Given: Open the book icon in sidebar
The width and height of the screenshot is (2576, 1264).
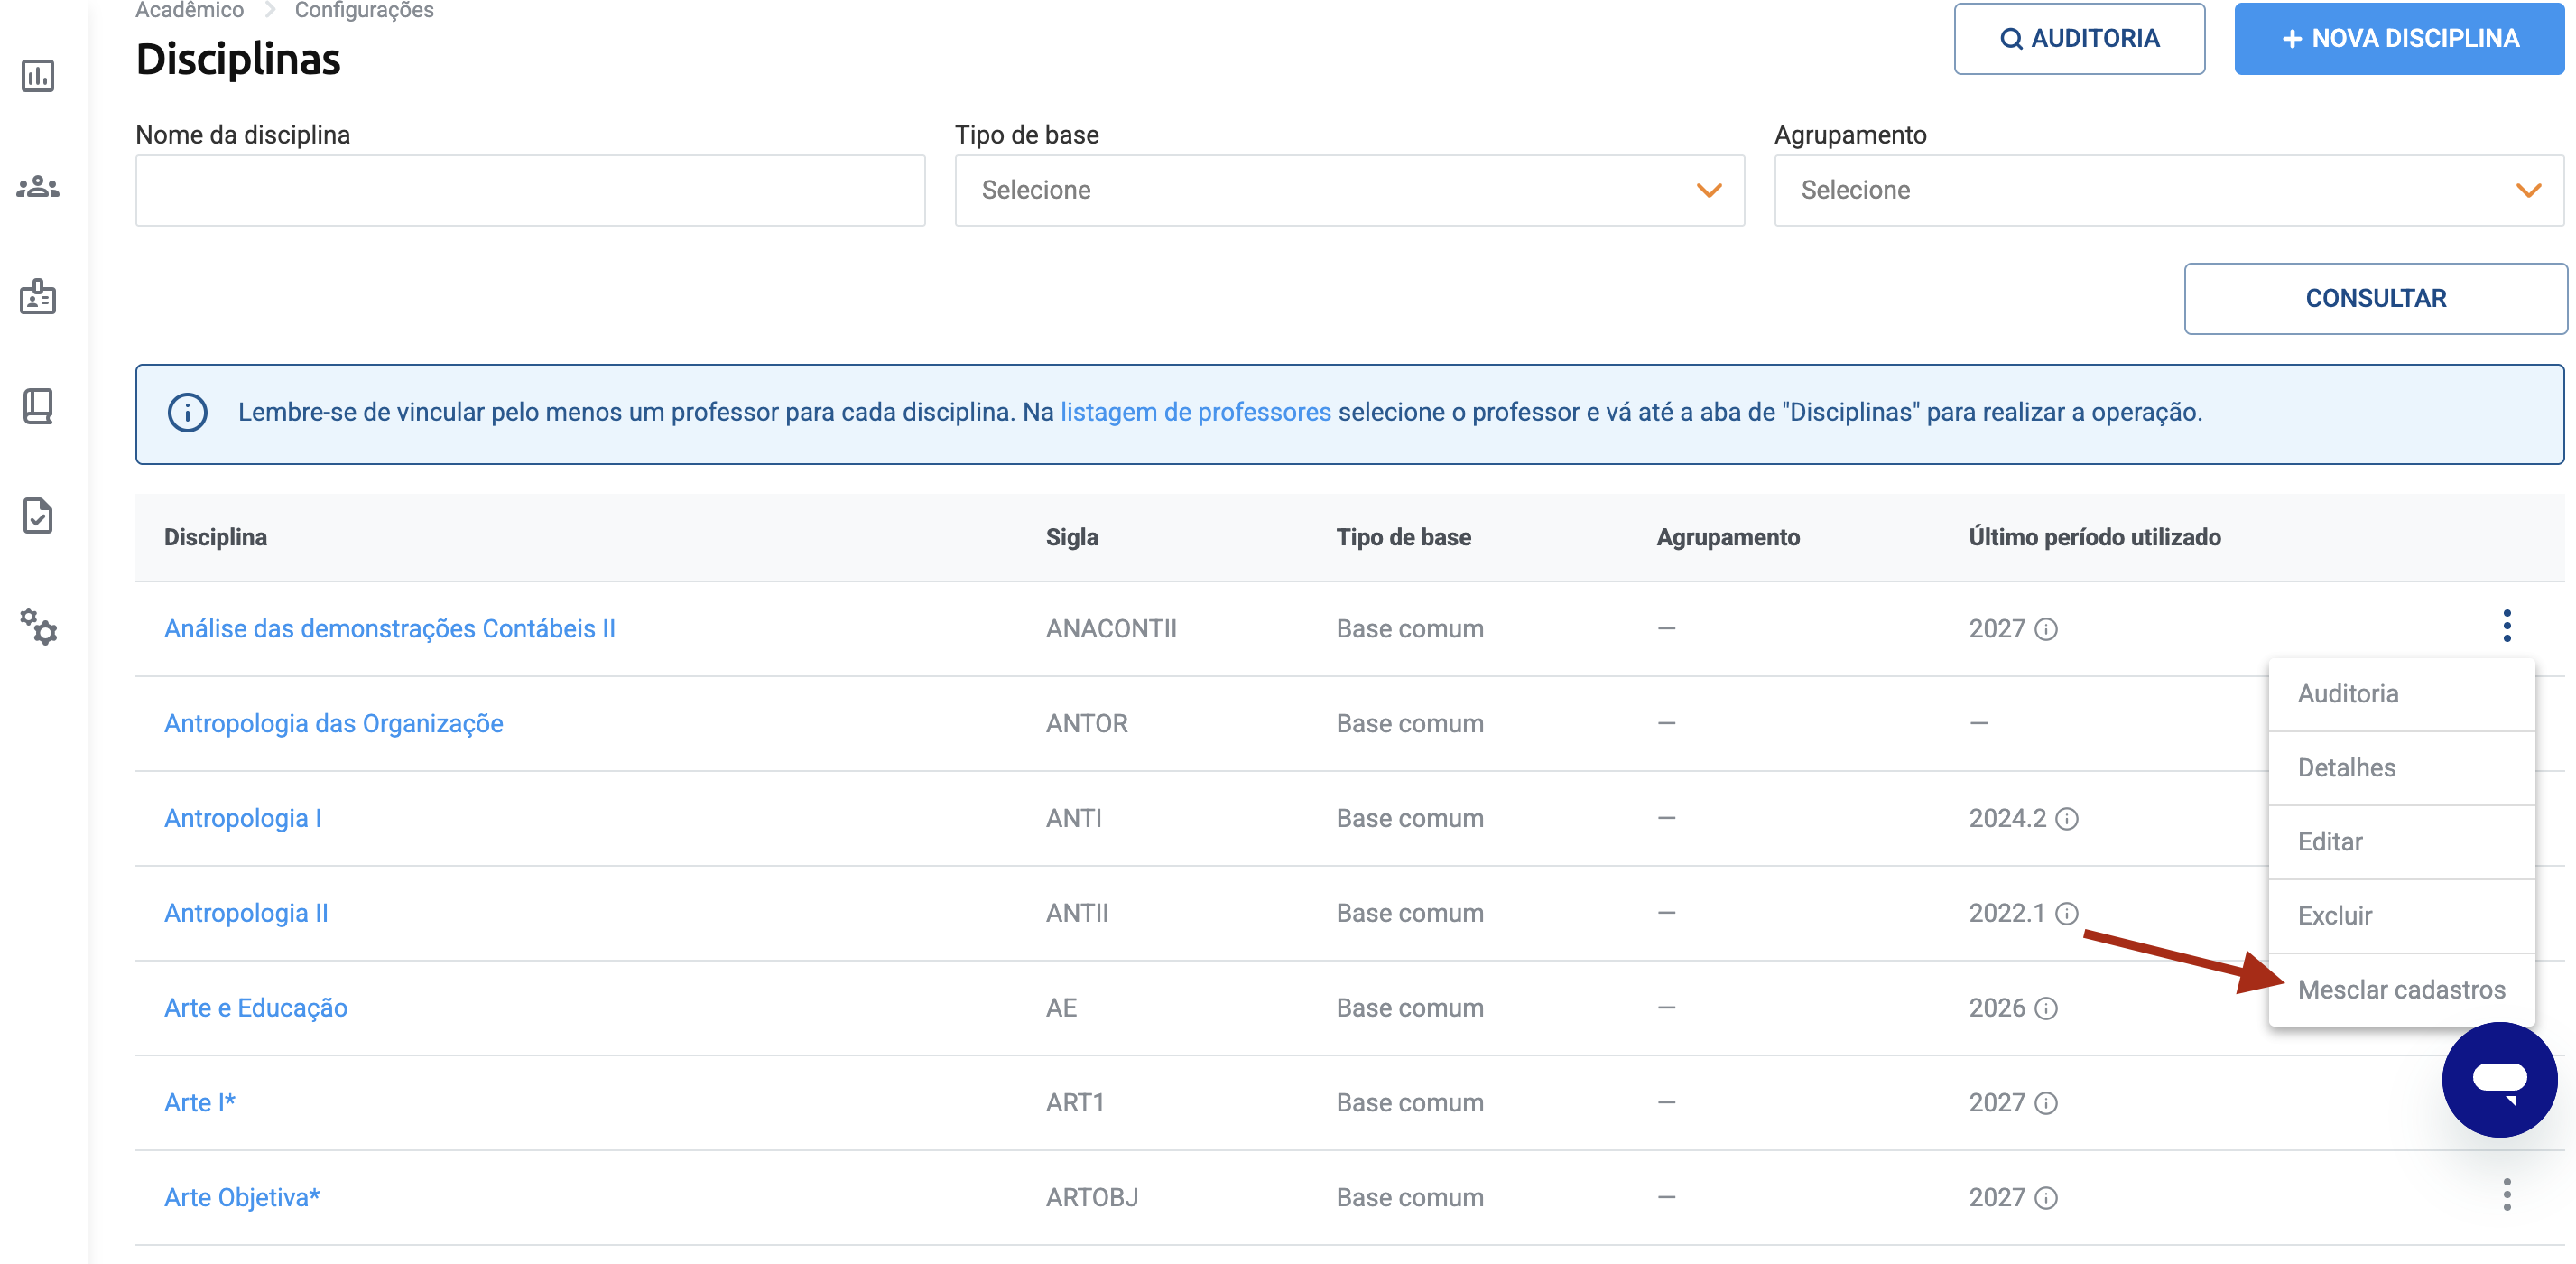Looking at the screenshot, I should [38, 406].
